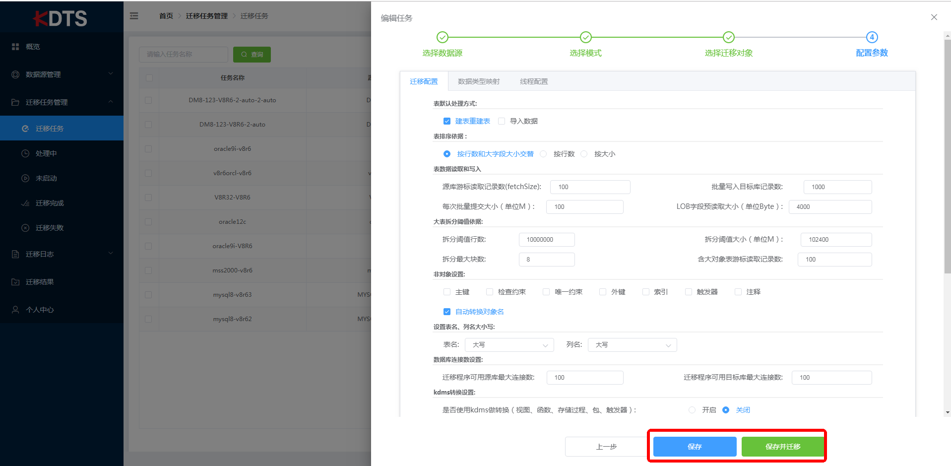The width and height of the screenshot is (951, 466).
Task: Click dialog vertical scrollbar thumb
Action: 948,156
